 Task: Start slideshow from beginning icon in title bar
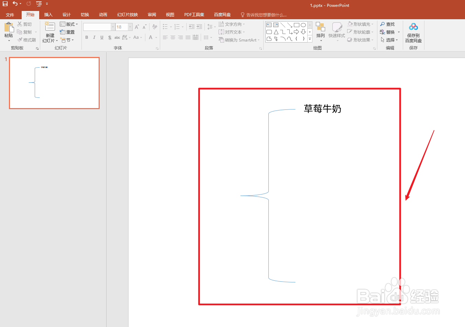click(x=39, y=4)
